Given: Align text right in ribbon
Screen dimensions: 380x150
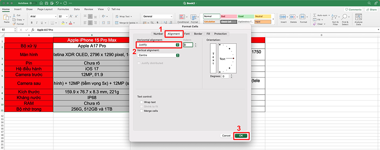Looking at the screenshot, I should (95, 23).
